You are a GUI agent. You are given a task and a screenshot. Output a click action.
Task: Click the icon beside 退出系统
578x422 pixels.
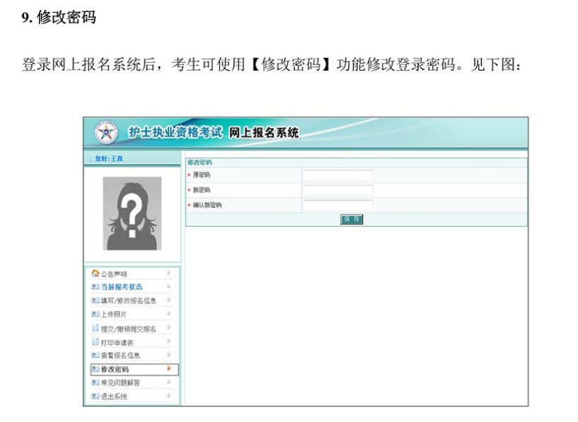96,397
